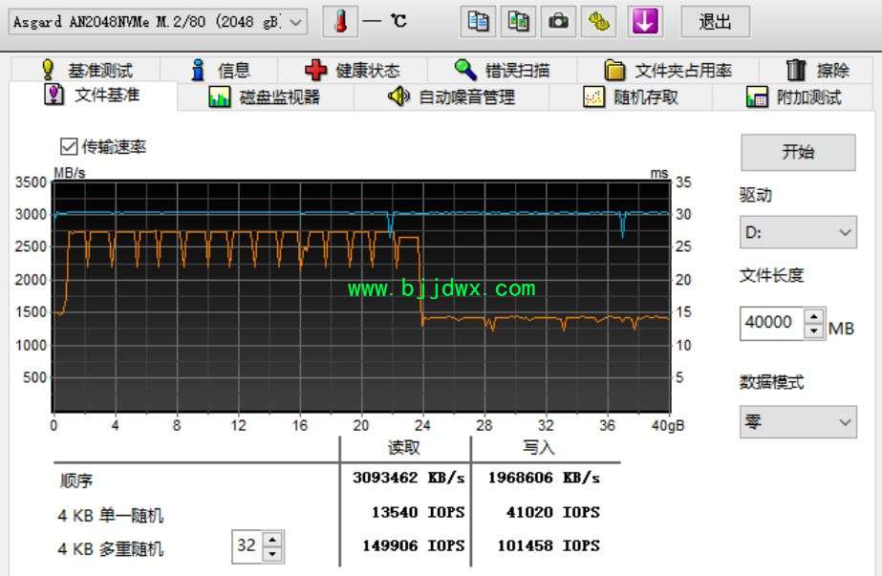Decrease queue depth 32 with down arrow

(x=272, y=554)
